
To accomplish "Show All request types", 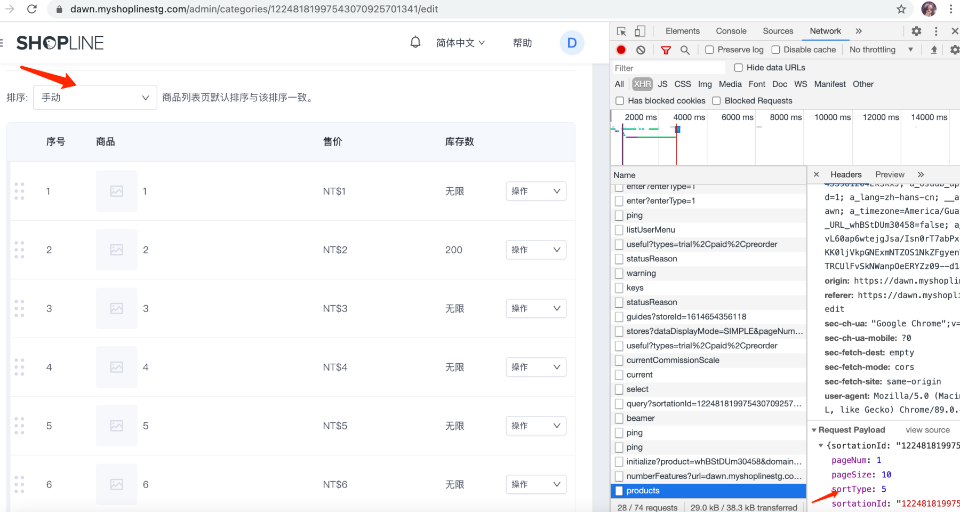I will tap(619, 84).
